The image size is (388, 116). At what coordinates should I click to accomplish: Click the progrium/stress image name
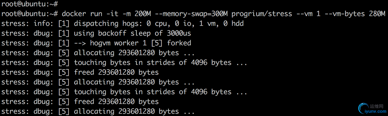tap(262, 14)
